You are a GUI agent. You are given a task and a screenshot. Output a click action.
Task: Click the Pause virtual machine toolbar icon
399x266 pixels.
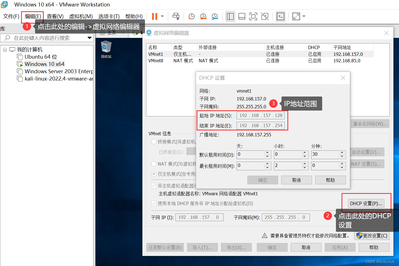point(154,16)
